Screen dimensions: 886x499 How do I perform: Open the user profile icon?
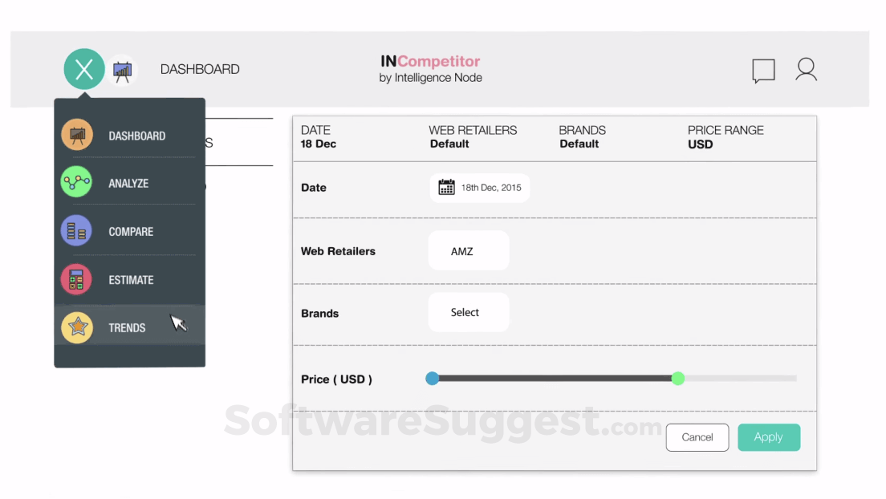[806, 70]
